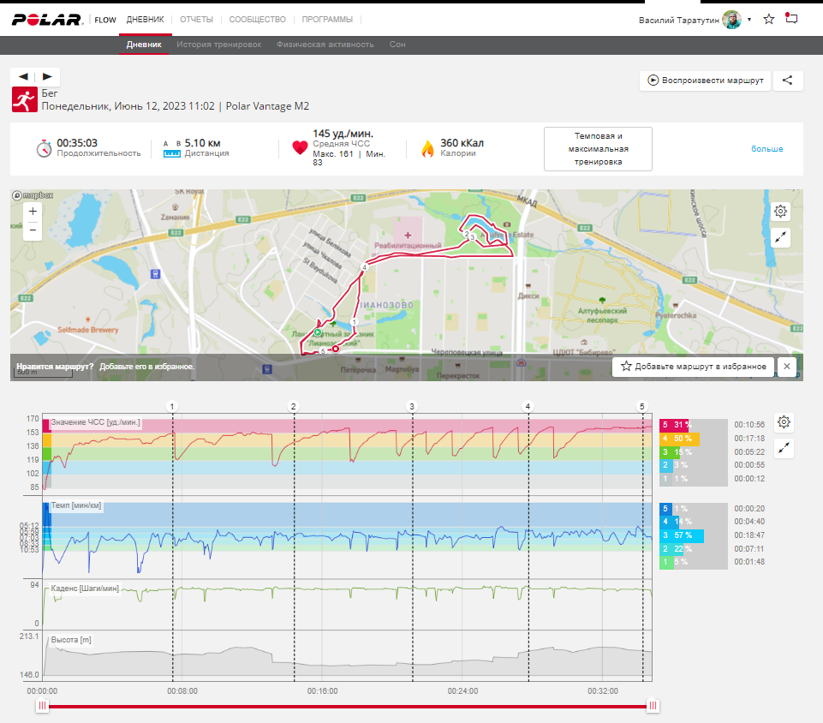The height and width of the screenshot is (723, 823).
Task: Click the share icon button
Action: click(787, 81)
